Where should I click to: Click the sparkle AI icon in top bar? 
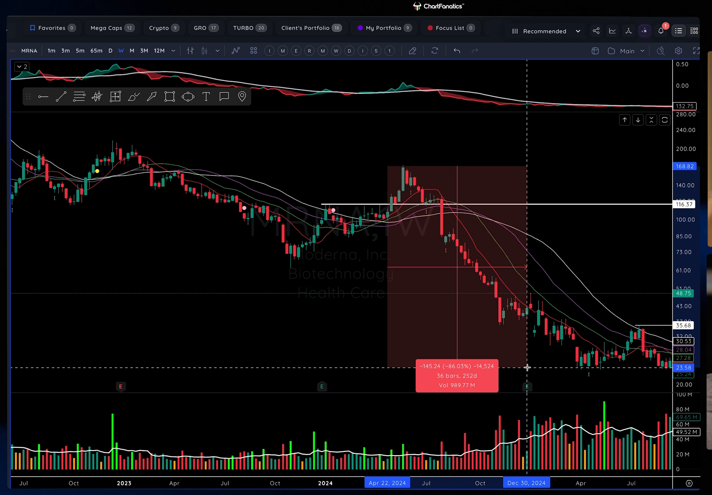click(x=644, y=31)
